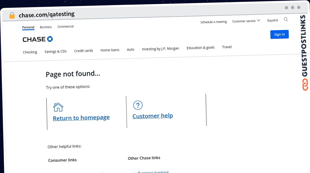
Task: Switch to the Commercial tab
Action: coord(65,26)
